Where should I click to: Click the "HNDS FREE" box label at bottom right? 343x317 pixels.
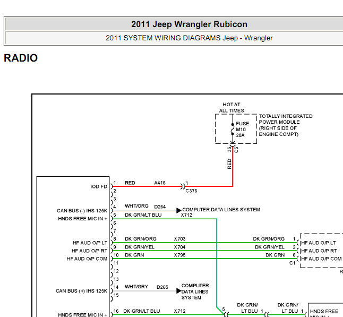pos(324,311)
